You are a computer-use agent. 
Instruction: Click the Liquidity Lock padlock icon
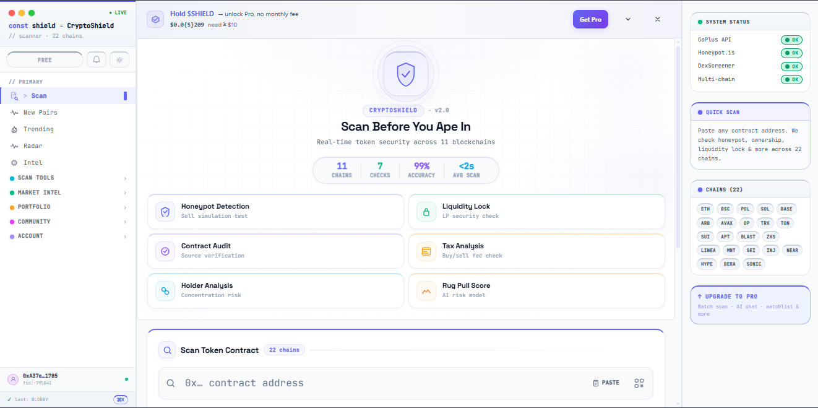coord(426,212)
